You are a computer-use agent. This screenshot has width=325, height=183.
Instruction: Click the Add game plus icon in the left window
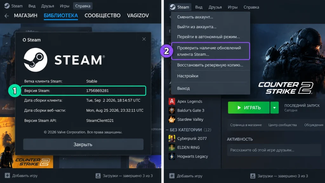coord(7,175)
